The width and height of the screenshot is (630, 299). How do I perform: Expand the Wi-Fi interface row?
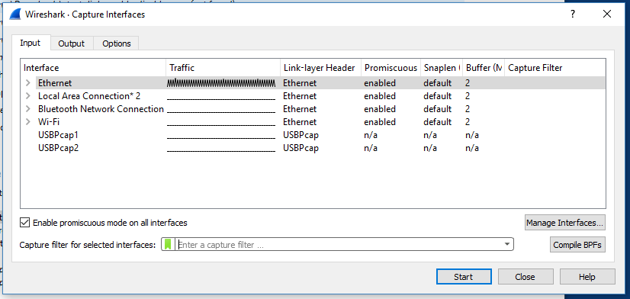tap(27, 122)
